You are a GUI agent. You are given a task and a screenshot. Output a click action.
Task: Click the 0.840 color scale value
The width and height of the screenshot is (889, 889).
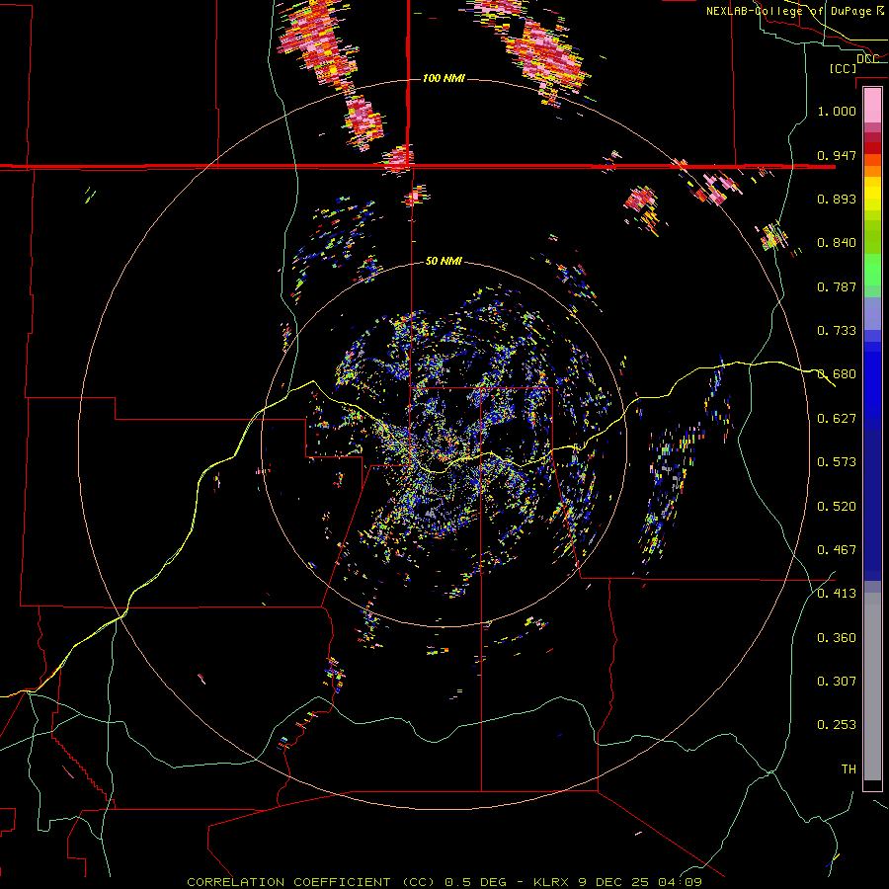click(837, 243)
